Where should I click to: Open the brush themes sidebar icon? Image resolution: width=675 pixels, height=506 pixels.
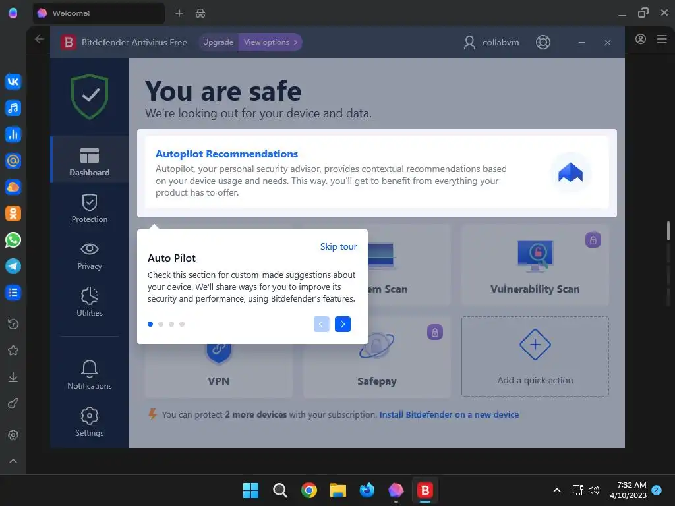pyautogui.click(x=13, y=404)
